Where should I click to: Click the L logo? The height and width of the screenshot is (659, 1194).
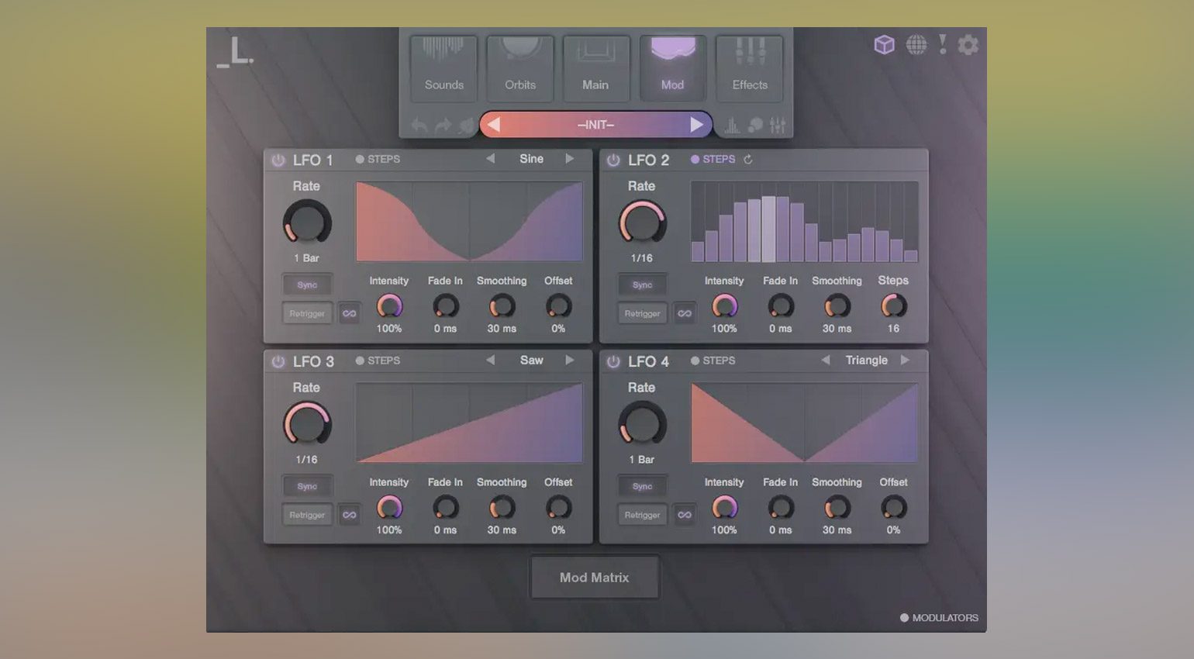[x=235, y=52]
